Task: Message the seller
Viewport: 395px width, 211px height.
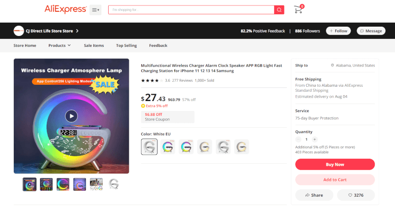Action: (x=371, y=31)
